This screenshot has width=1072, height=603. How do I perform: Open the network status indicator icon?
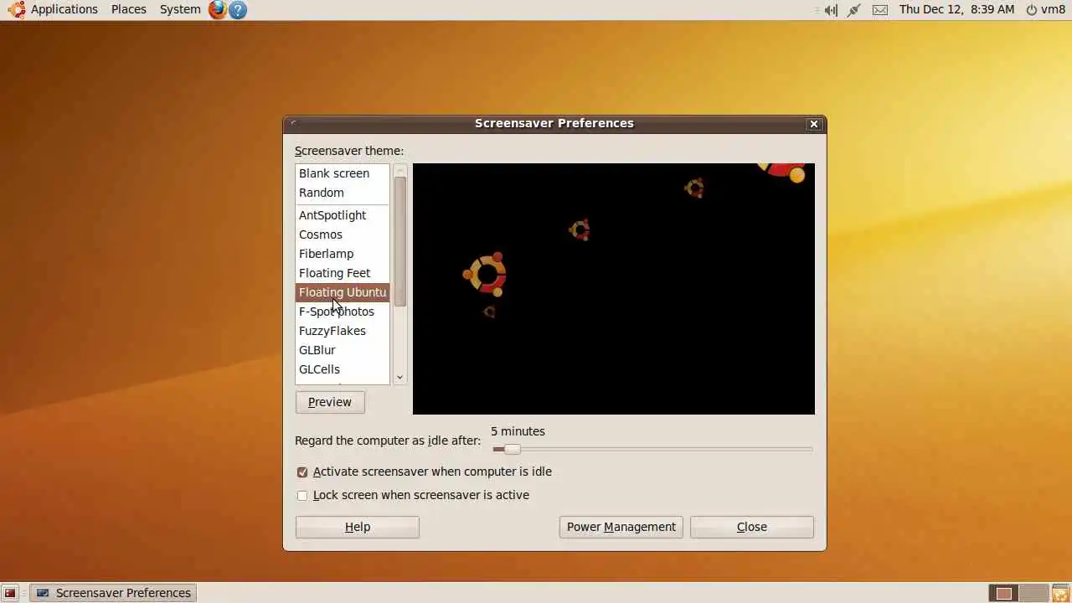click(854, 10)
